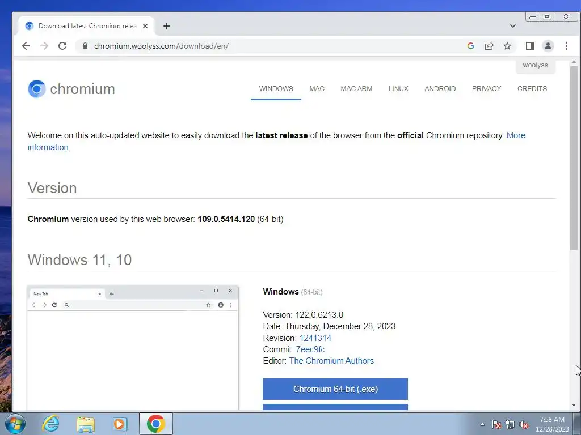Viewport: 581px width, 435px height.
Task: Open the network tray icon
Action: [x=510, y=425]
